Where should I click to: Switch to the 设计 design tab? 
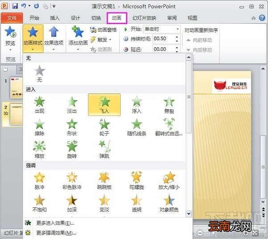pos(75,18)
